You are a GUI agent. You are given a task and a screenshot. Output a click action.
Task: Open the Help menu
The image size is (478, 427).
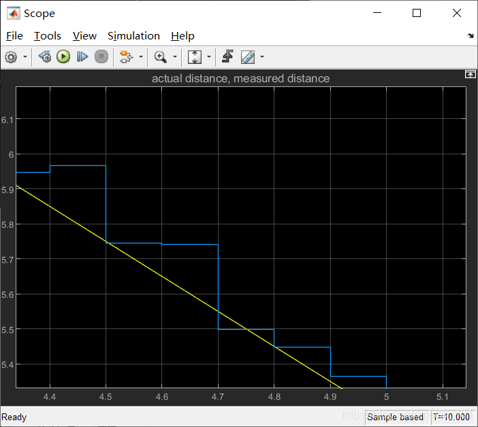182,36
